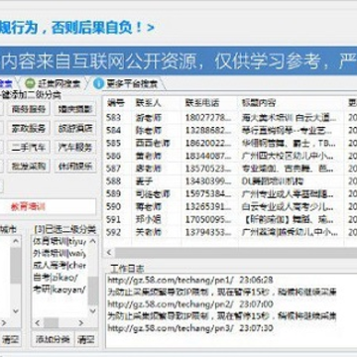Click log line gz.58.com/techang/pn1/
This screenshot has width=357, height=357.
190,280
